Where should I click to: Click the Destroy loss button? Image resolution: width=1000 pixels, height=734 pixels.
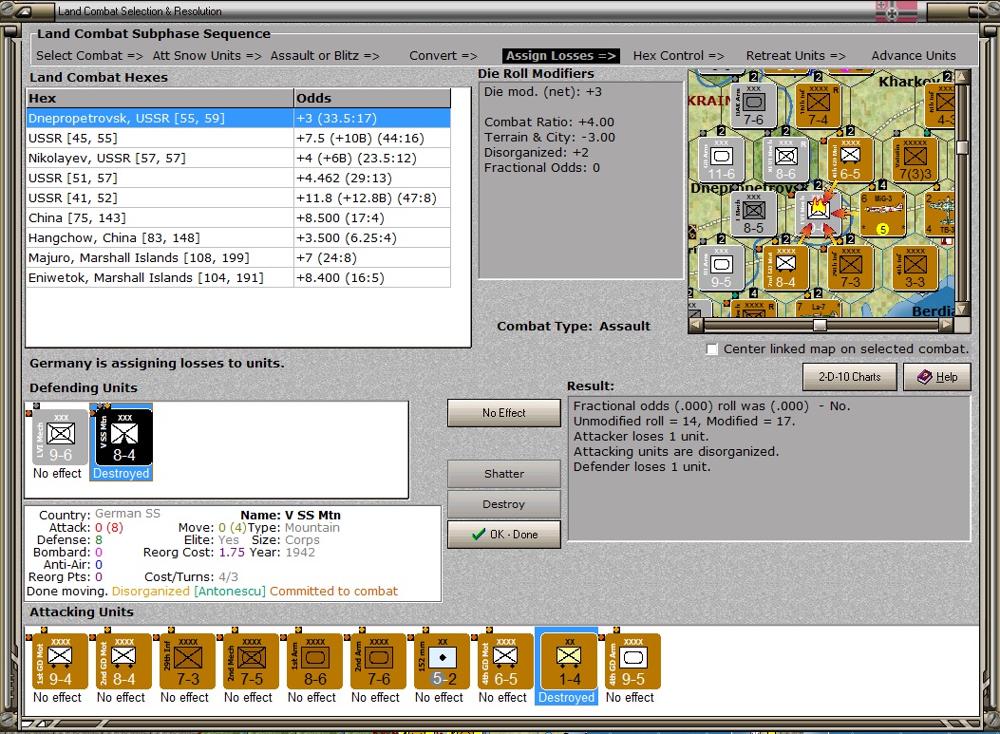pos(503,504)
